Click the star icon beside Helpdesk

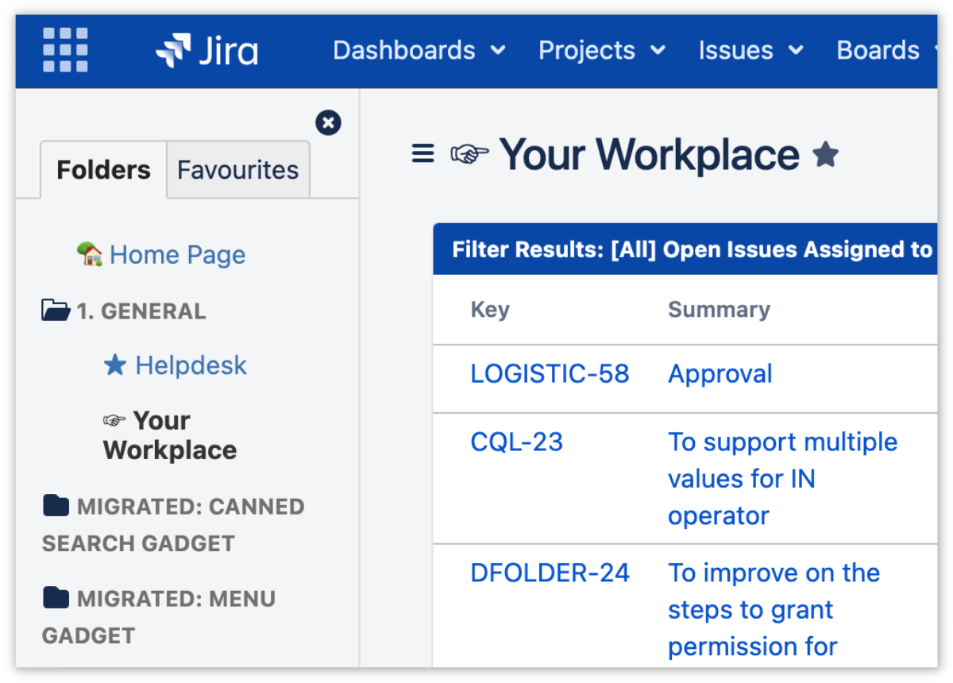(x=115, y=365)
